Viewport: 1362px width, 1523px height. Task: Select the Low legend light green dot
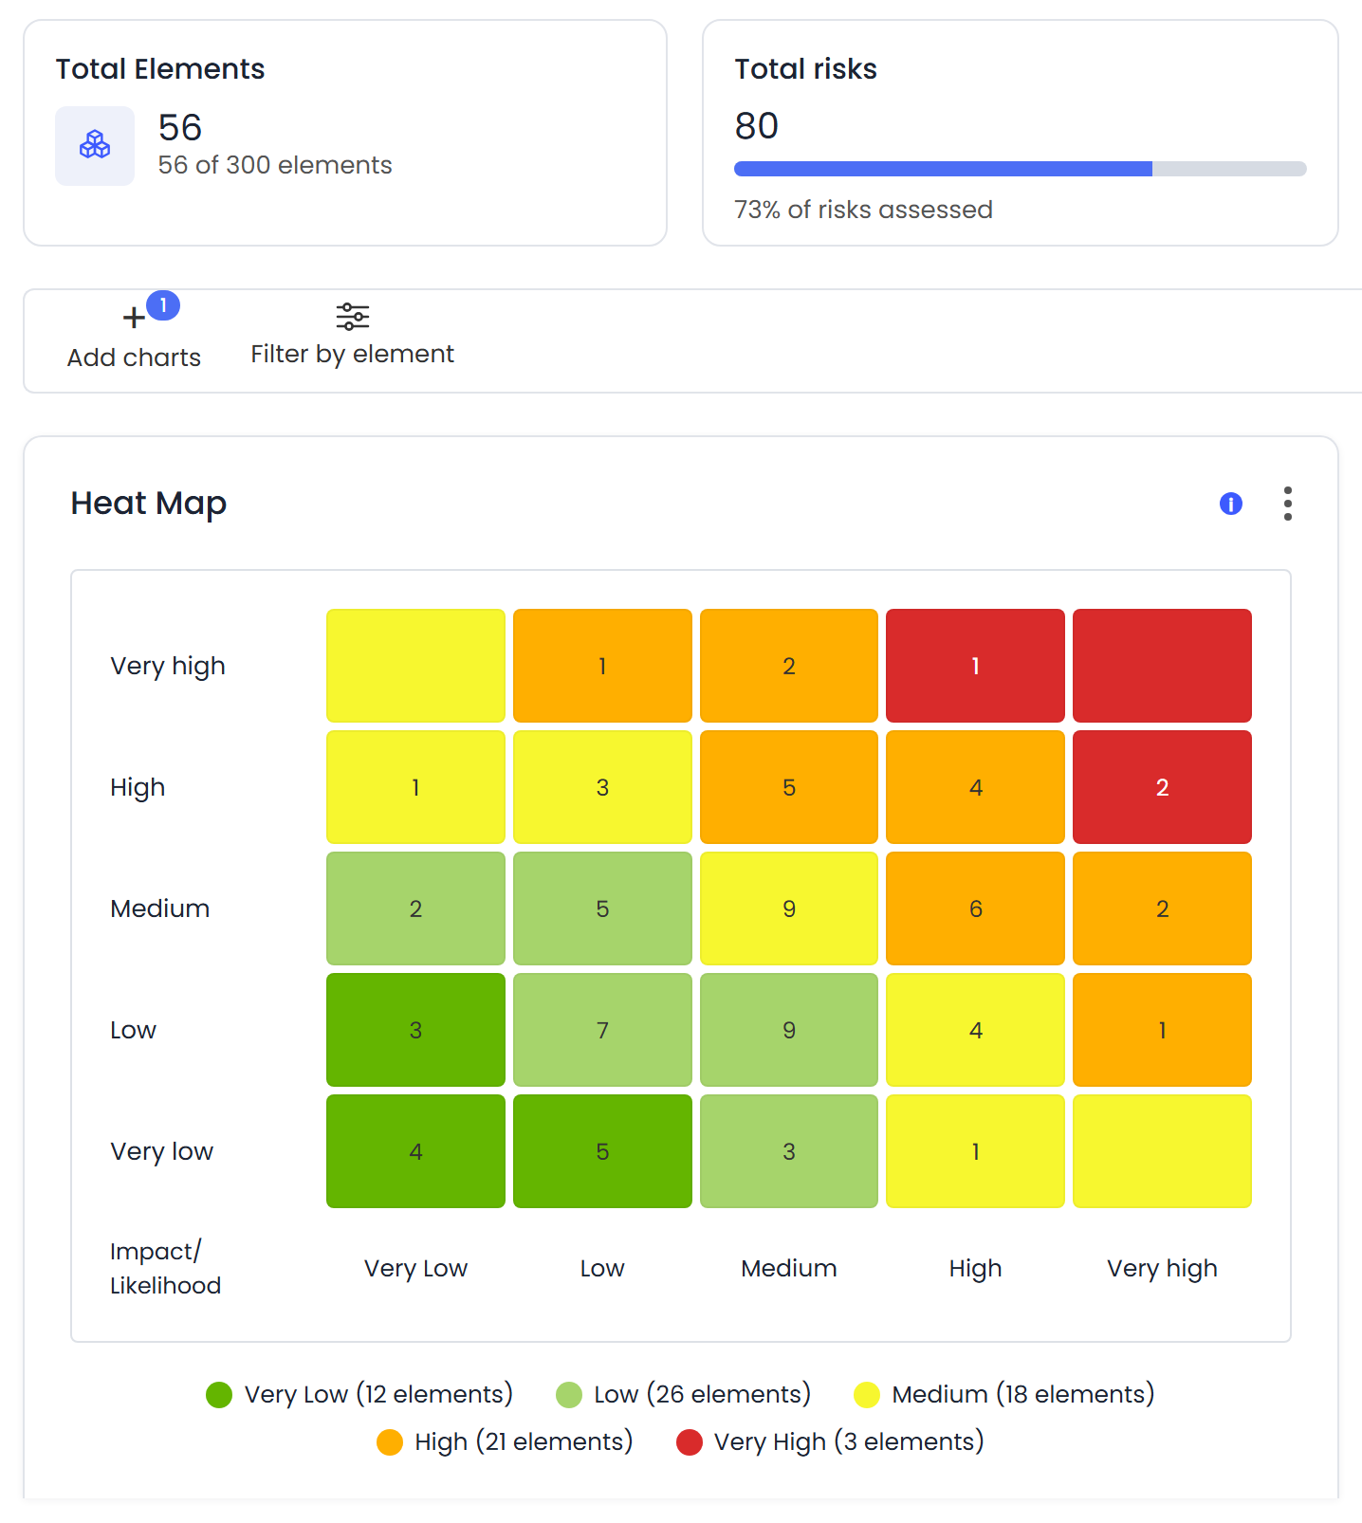[x=569, y=1395]
